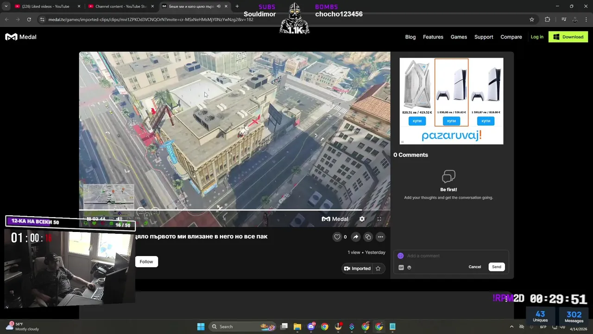The height and width of the screenshot is (334, 593).
Task: Open the emoji picker in comment box
Action: click(409, 267)
